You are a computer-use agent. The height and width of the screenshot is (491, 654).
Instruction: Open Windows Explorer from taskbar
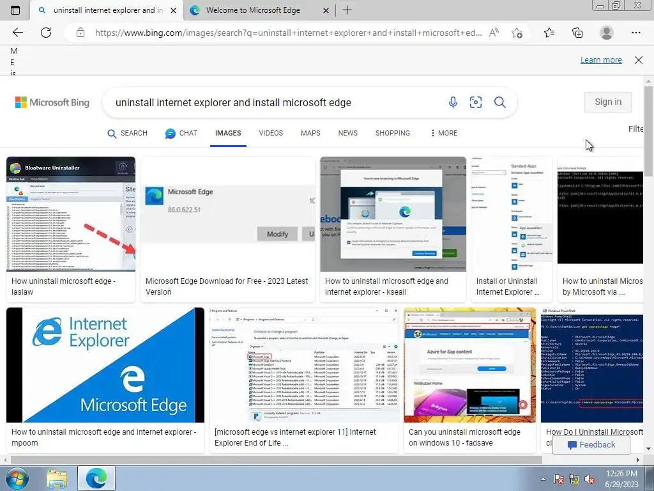pos(57,479)
